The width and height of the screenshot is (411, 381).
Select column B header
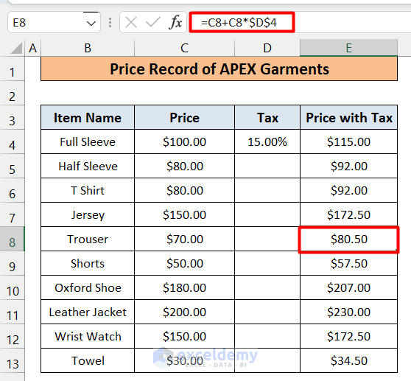click(x=88, y=48)
